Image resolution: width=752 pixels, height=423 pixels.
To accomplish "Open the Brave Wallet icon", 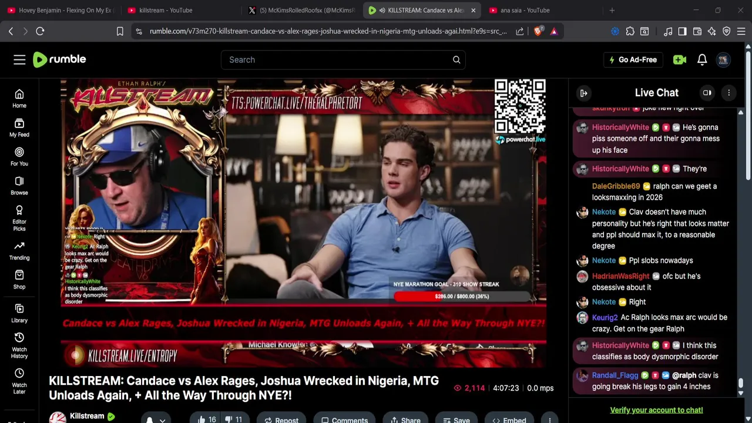I will click(697, 31).
